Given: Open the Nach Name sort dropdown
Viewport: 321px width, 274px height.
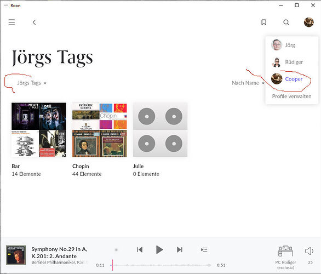Looking at the screenshot, I should 248,83.
